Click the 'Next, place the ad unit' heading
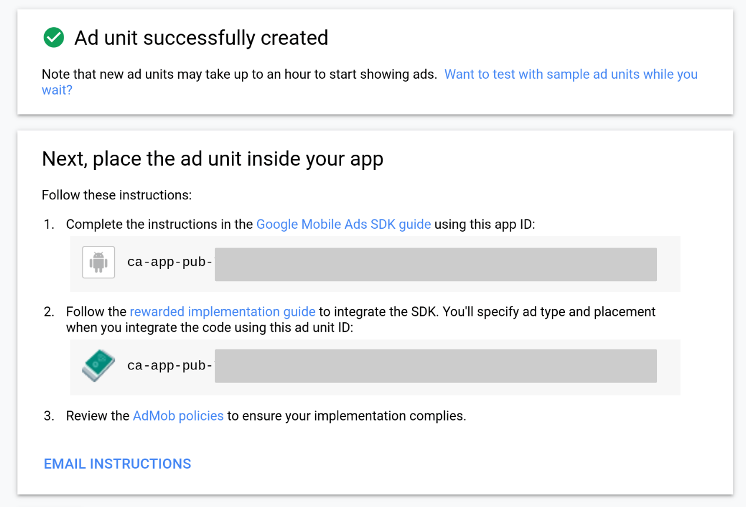 pyautogui.click(x=212, y=159)
